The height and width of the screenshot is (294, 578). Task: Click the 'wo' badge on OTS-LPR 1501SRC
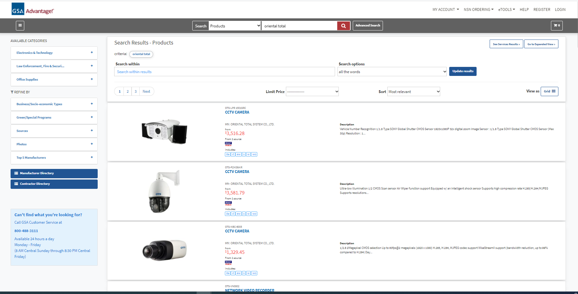[254, 154]
